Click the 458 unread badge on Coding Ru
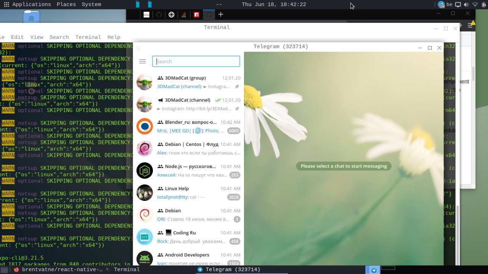This screenshot has width=488, height=274. pos(235,241)
